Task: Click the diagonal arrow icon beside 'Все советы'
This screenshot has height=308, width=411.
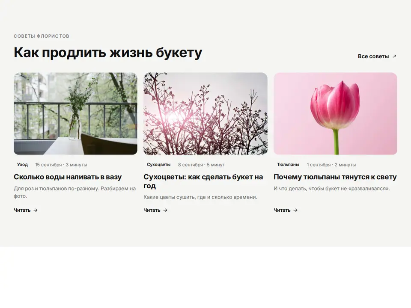Action: tap(394, 56)
